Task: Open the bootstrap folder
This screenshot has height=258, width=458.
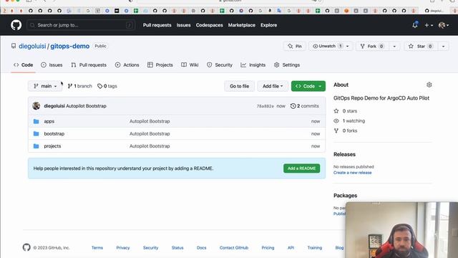Action: pyautogui.click(x=54, y=134)
